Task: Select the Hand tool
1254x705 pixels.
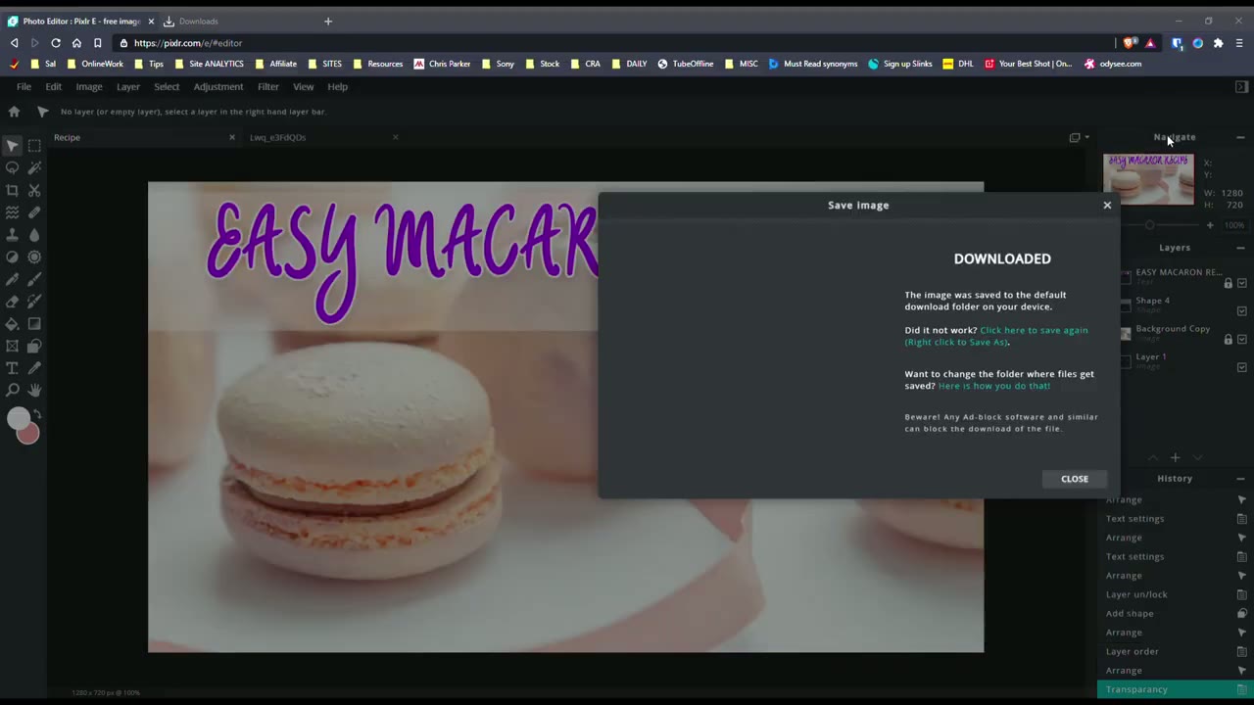Action: tap(34, 390)
